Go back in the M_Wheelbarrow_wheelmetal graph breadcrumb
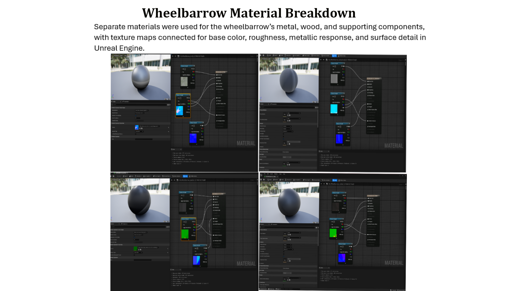 [321, 60]
